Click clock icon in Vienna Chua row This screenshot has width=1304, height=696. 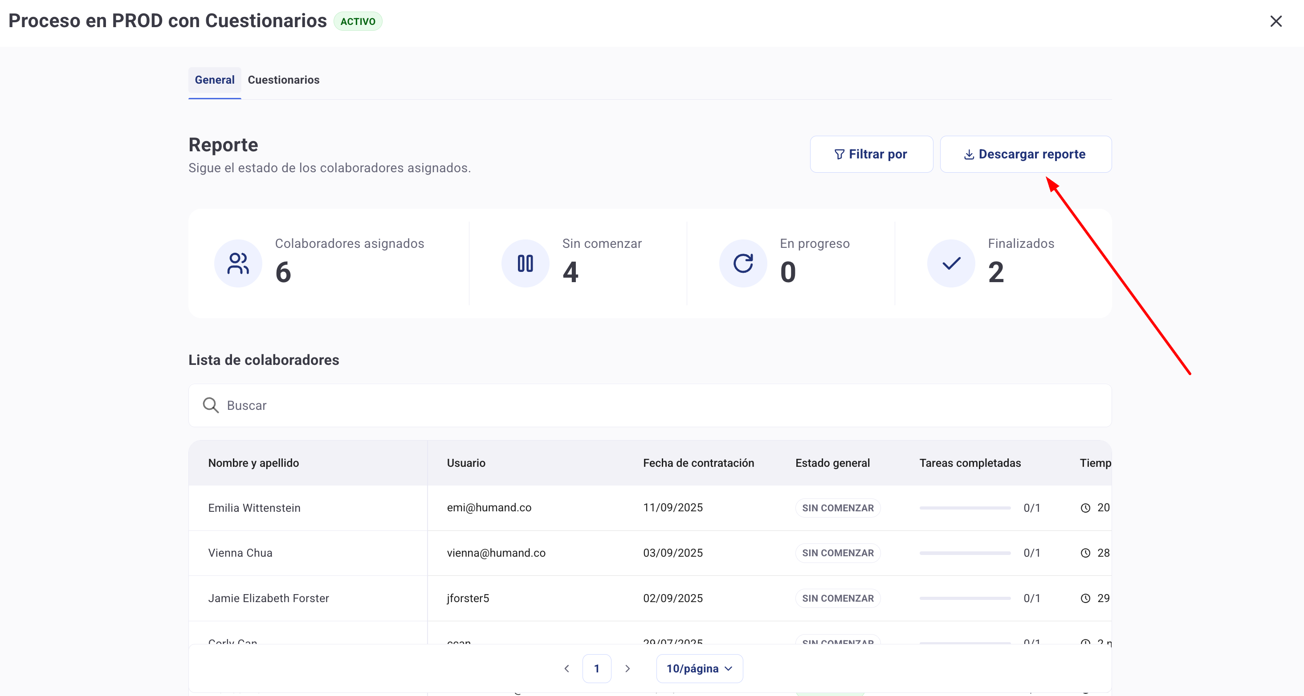(1085, 553)
